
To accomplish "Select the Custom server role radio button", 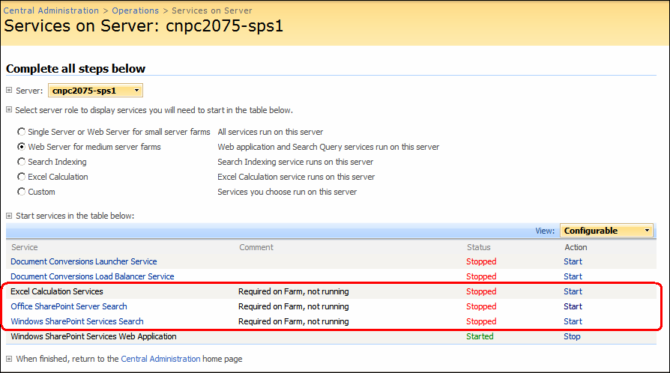I will click(x=21, y=192).
